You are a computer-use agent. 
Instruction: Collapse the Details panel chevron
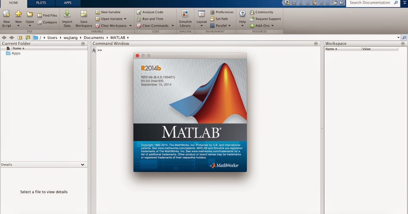tap(83, 165)
